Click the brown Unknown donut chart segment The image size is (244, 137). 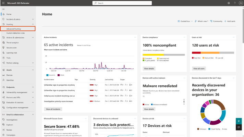[x=220, y=104]
